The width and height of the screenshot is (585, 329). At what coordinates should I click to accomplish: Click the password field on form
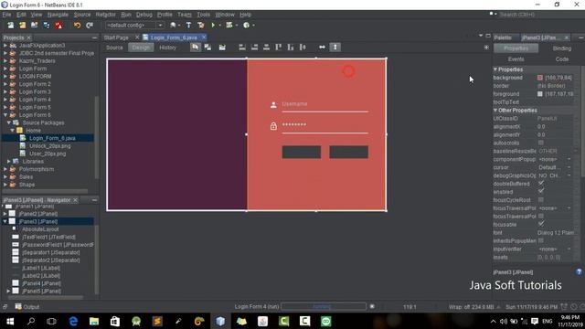pyautogui.click(x=325, y=125)
